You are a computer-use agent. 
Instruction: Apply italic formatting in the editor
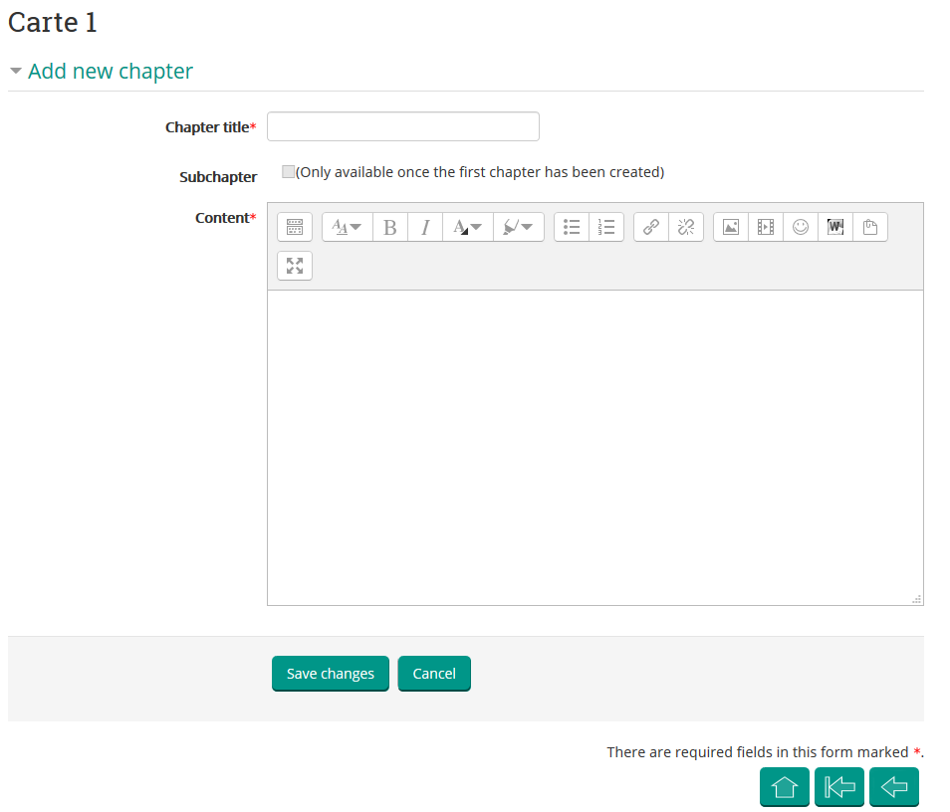[425, 227]
